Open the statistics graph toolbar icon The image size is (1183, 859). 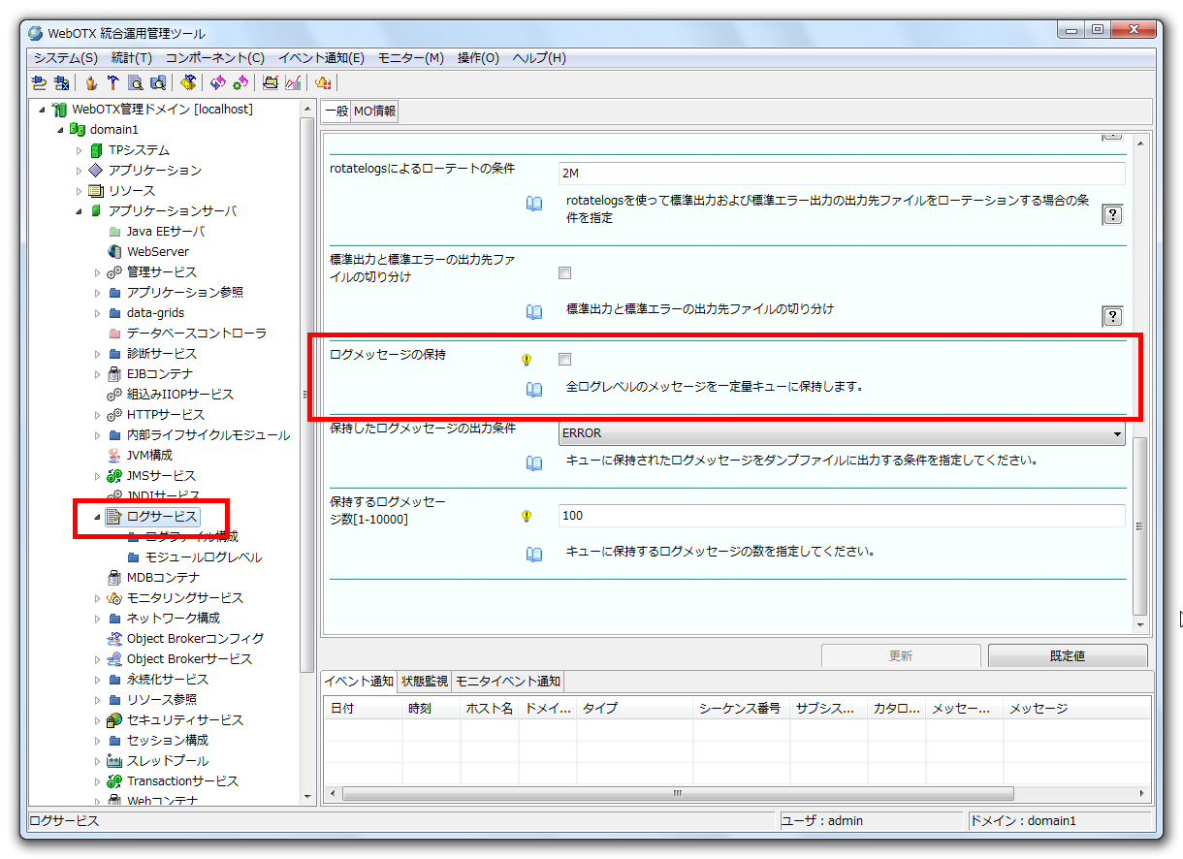(x=292, y=82)
